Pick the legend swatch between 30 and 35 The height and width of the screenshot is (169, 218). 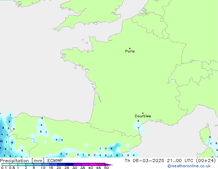(77, 165)
